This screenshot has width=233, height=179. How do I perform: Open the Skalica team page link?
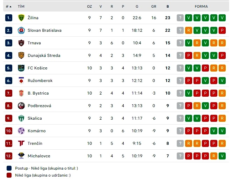click(35, 118)
